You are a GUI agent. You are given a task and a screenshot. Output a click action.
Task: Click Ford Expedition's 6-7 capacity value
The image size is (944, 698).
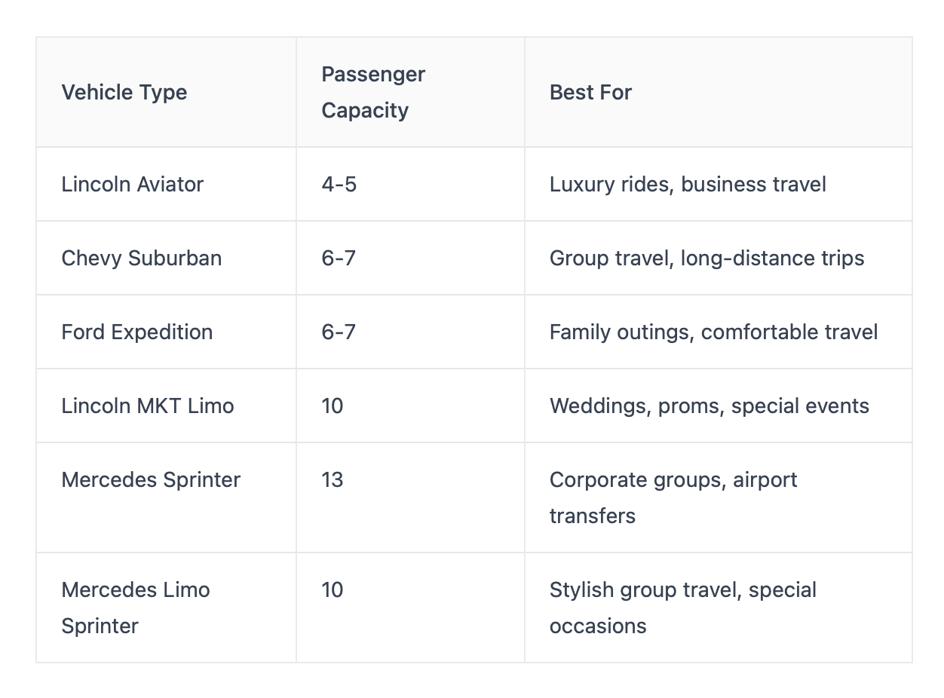[339, 332]
